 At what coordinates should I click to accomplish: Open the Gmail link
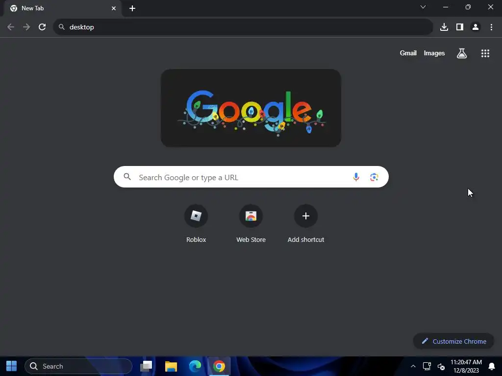click(408, 53)
